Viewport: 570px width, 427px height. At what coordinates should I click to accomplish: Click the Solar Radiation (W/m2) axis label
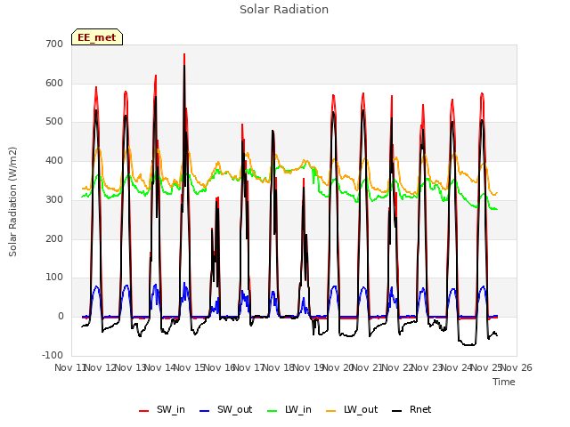pos(12,202)
